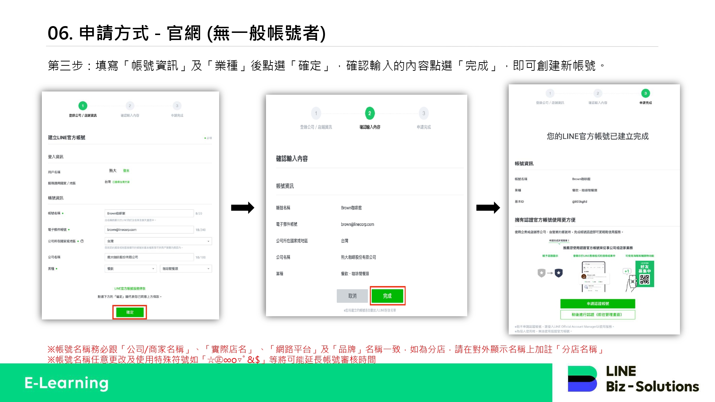The height and width of the screenshot is (402, 715).
Task: Click the 申請完成 step label in middle panel
Action: [x=424, y=127]
